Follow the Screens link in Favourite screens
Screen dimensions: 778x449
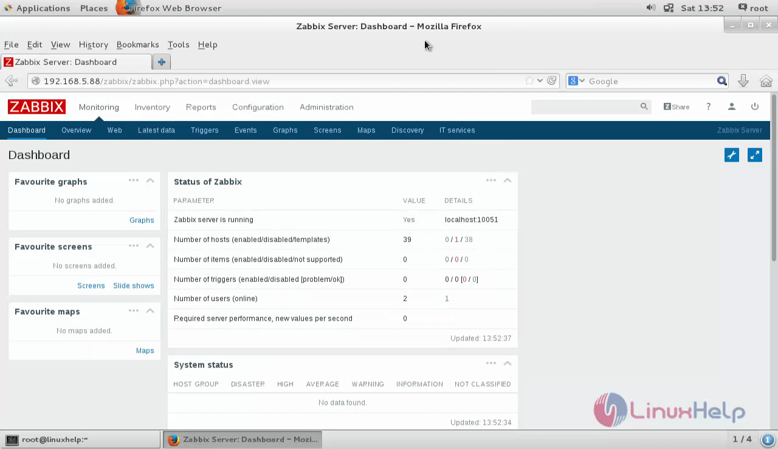(91, 285)
